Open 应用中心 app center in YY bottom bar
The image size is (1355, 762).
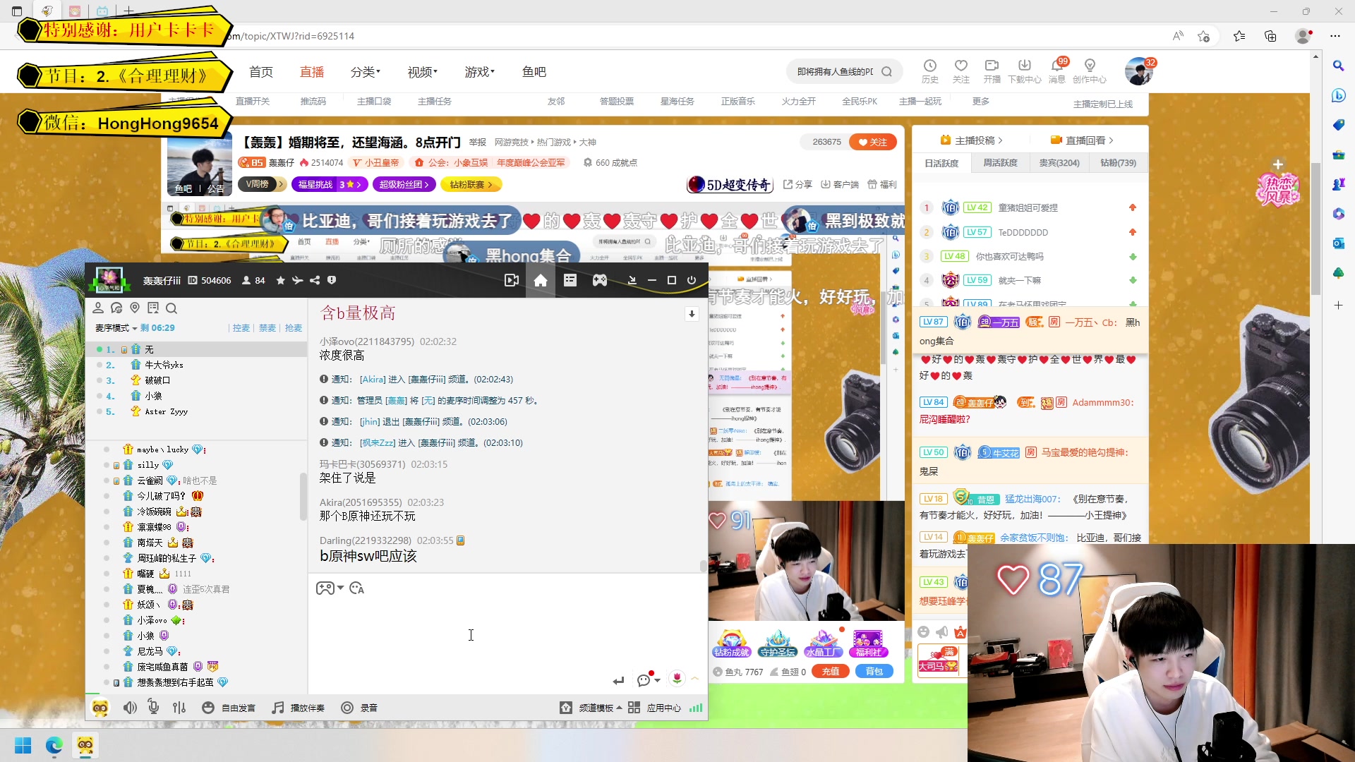pyautogui.click(x=655, y=708)
